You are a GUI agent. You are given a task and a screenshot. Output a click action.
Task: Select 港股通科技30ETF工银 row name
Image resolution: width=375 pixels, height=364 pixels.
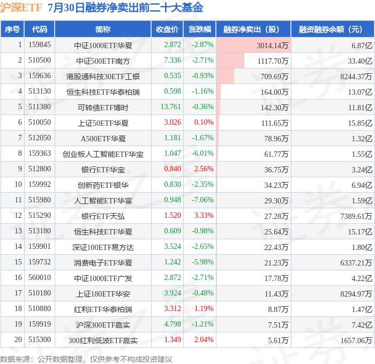(103, 76)
